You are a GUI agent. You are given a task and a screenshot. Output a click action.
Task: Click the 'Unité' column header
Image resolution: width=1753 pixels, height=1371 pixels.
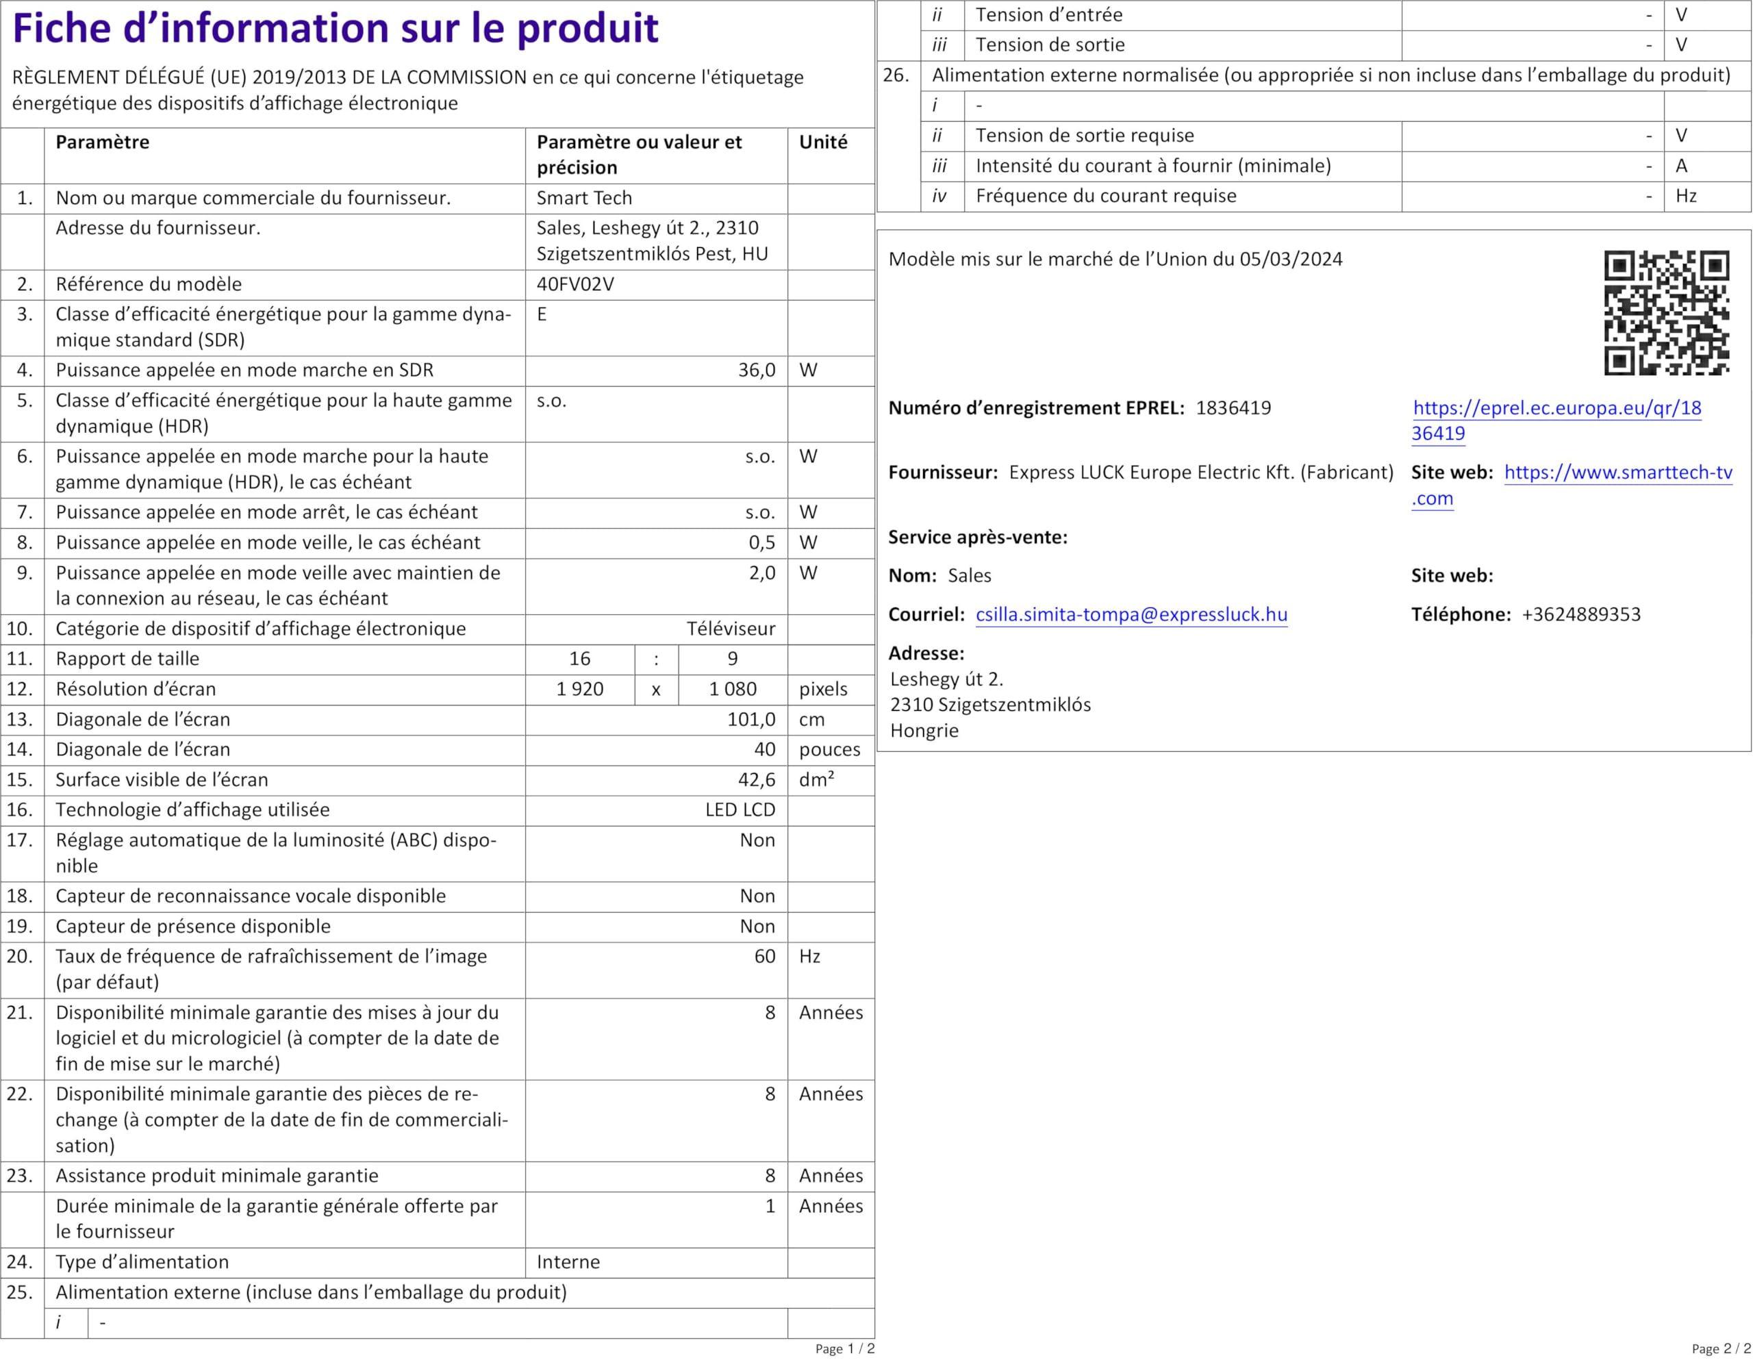click(x=822, y=142)
